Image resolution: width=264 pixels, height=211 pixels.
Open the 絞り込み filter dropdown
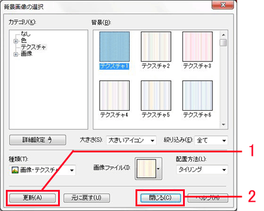[211, 140]
